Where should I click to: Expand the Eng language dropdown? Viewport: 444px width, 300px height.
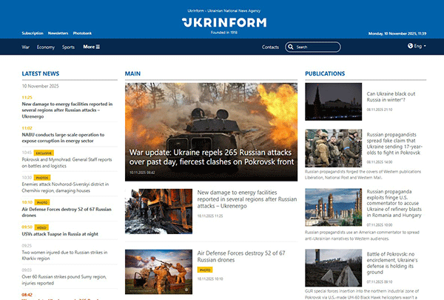(420, 46)
